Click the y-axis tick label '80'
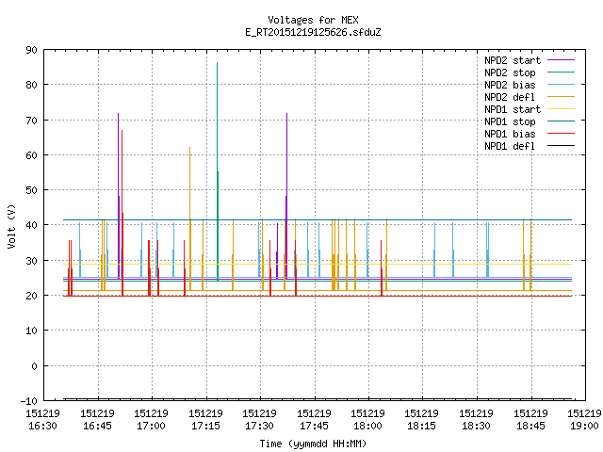Image resolution: width=603 pixels, height=452 pixels. 31,85
